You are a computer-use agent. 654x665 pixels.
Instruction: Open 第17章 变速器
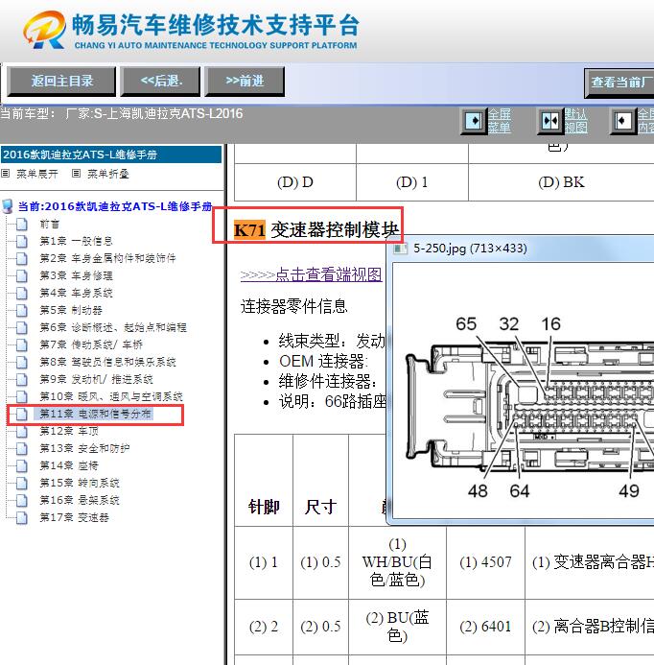(74, 518)
